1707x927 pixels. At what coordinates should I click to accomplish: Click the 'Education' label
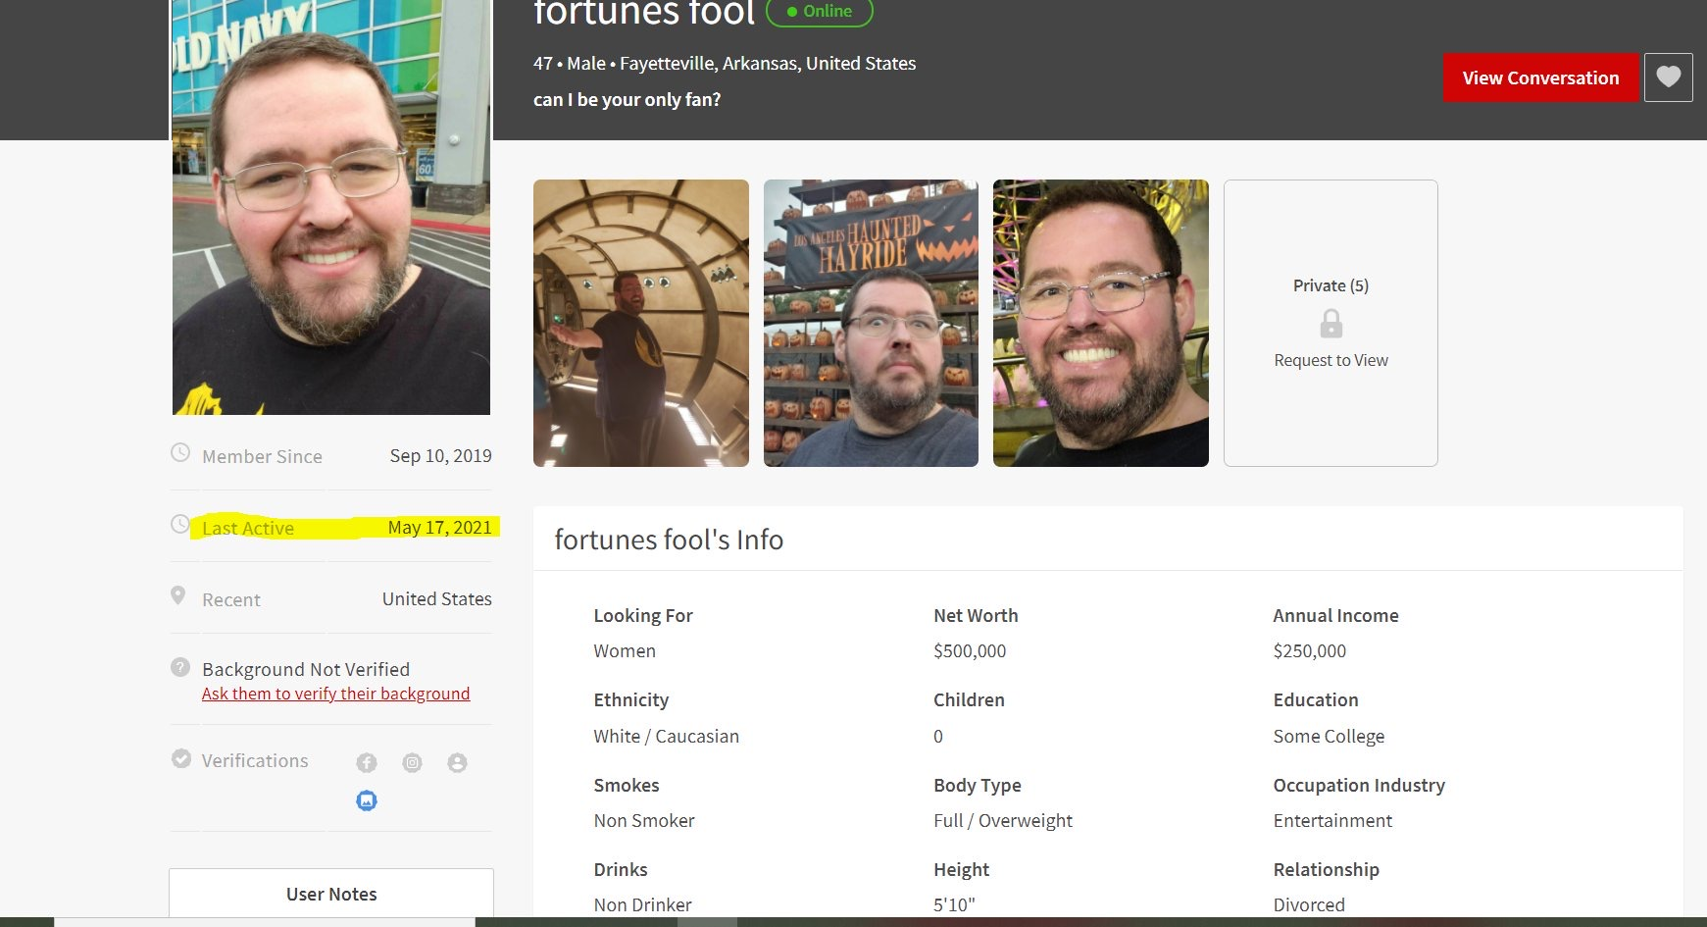tap(1316, 700)
